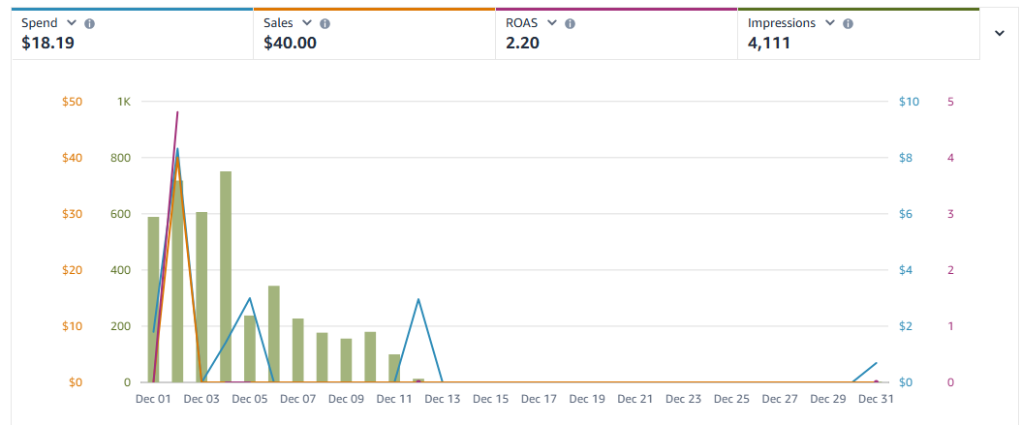Image resolution: width=1021 pixels, height=425 pixels.
Task: Select the 2.20 ROAS value
Action: coord(523,43)
